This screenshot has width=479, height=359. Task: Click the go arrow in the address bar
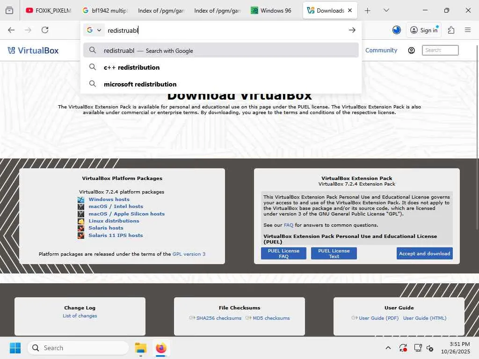point(352,30)
